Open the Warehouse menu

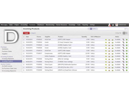point(41,25)
